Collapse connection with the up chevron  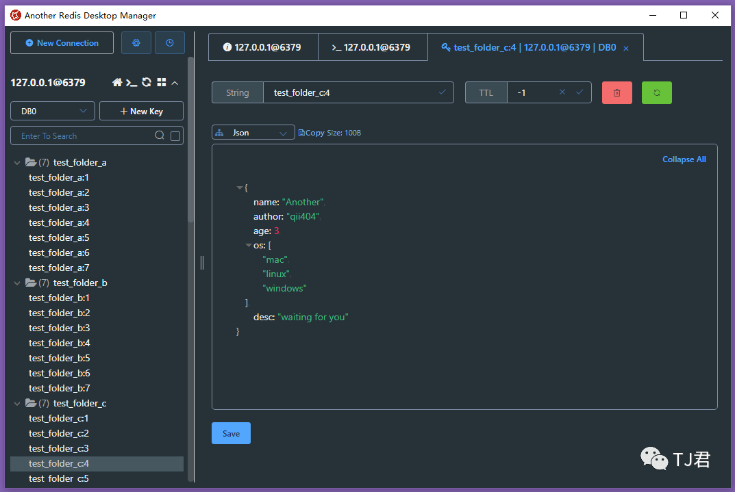[175, 83]
